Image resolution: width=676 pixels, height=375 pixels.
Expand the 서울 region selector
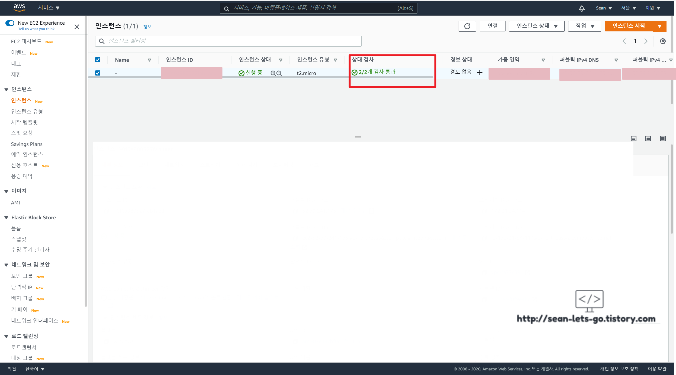(628, 8)
